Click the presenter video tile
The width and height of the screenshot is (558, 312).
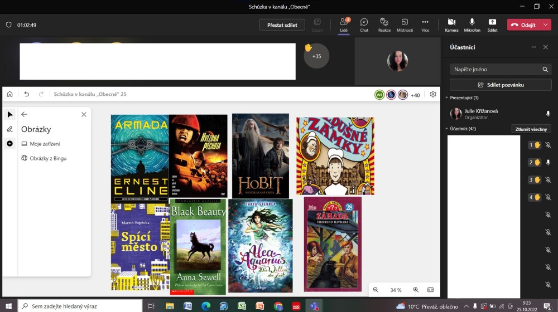(397, 61)
